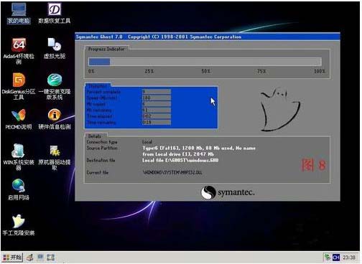The image size is (362, 264).
Task: Click the 50% mark label under progress bar
Action: point(205,71)
